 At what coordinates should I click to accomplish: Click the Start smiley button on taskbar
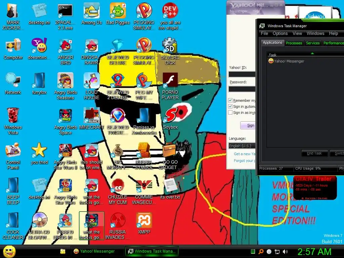9,251
